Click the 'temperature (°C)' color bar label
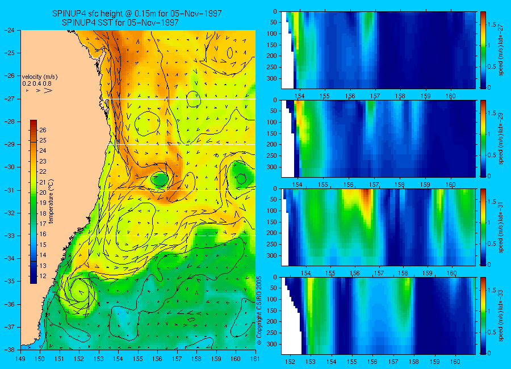The width and height of the screenshot is (511, 369). click(x=51, y=202)
